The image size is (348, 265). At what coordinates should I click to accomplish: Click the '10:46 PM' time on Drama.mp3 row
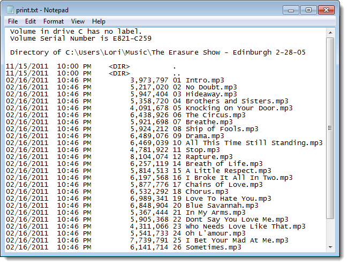tap(74, 136)
